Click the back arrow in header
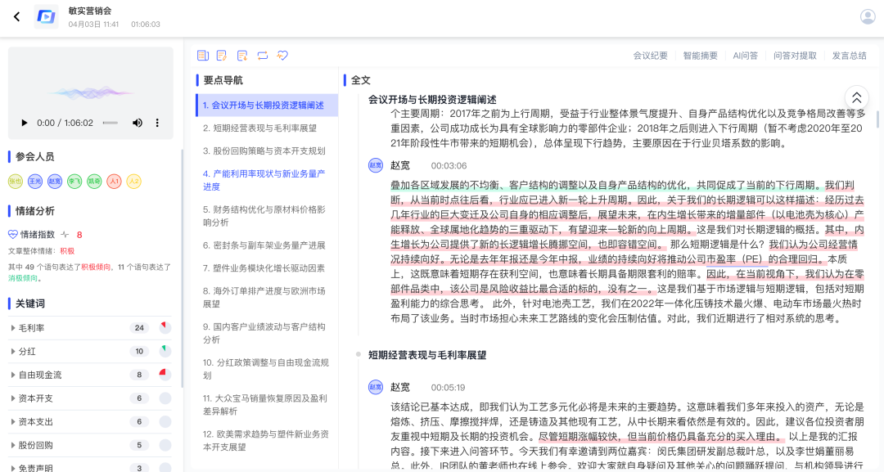Image resolution: width=884 pixels, height=472 pixels. tap(16, 16)
